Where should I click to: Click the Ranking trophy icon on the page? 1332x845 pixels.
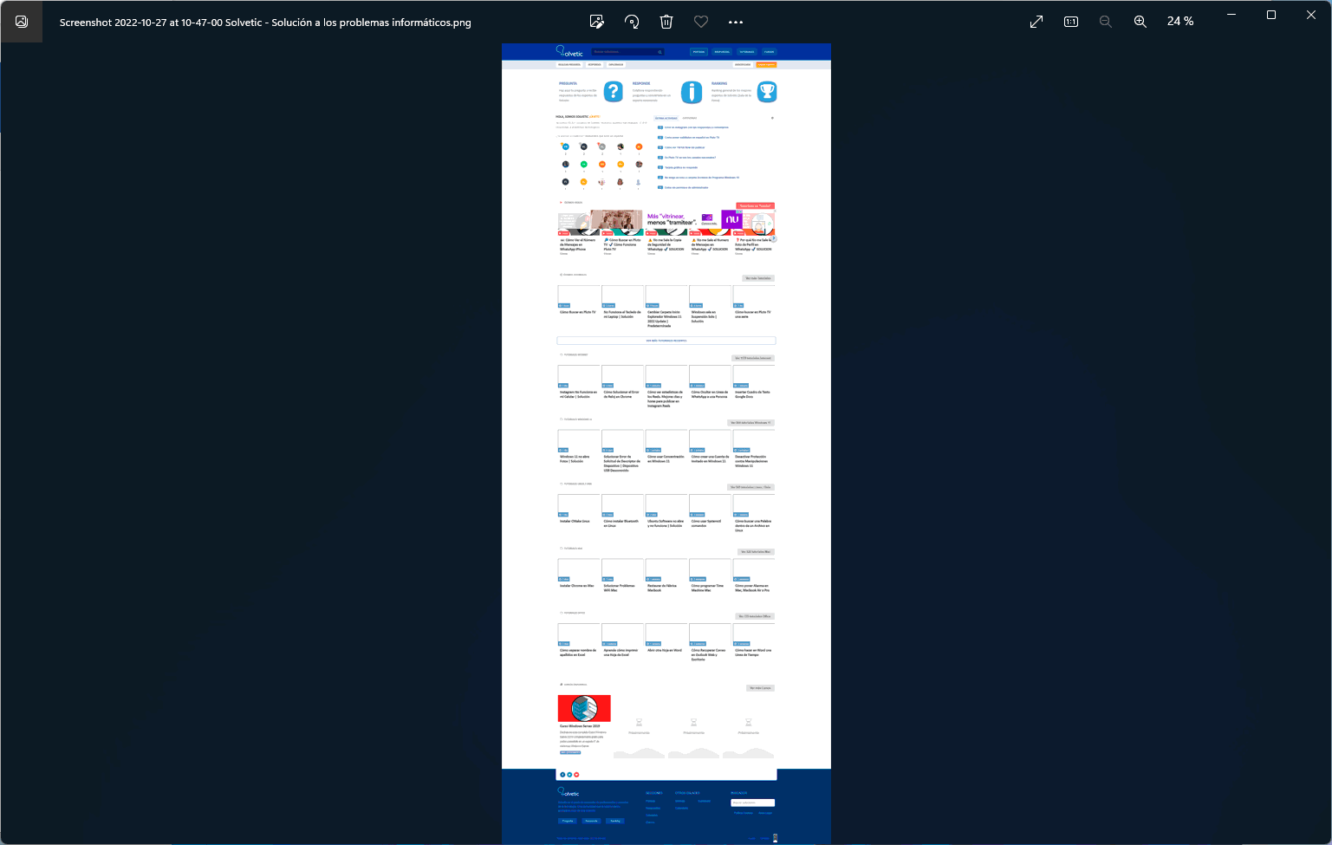coord(768,92)
